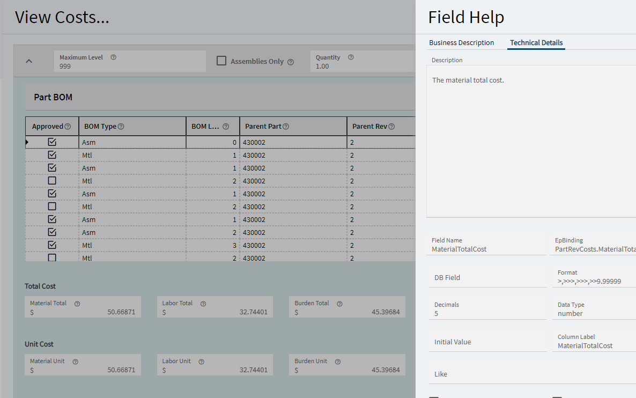Click the Data Type number field
636x398 pixels.
coord(594,309)
